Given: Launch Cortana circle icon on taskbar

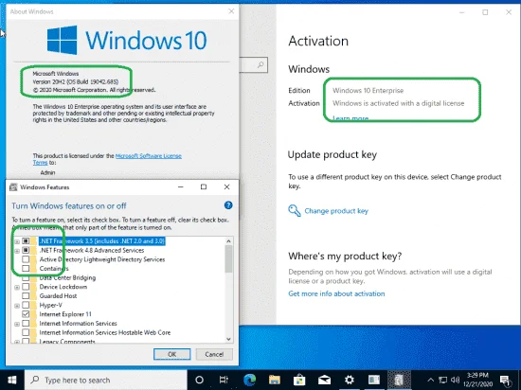Looking at the screenshot, I should pyautogui.click(x=199, y=380).
